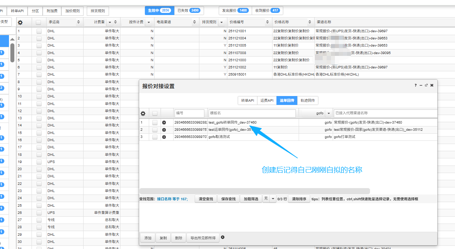Sort by 价格名称 column arrows

(309, 22)
